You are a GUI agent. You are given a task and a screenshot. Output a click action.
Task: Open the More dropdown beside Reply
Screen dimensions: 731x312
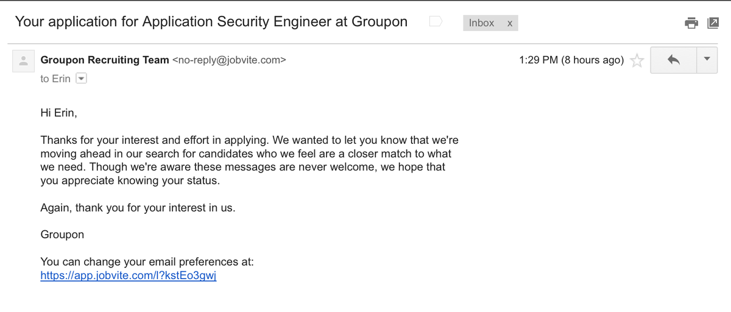707,60
